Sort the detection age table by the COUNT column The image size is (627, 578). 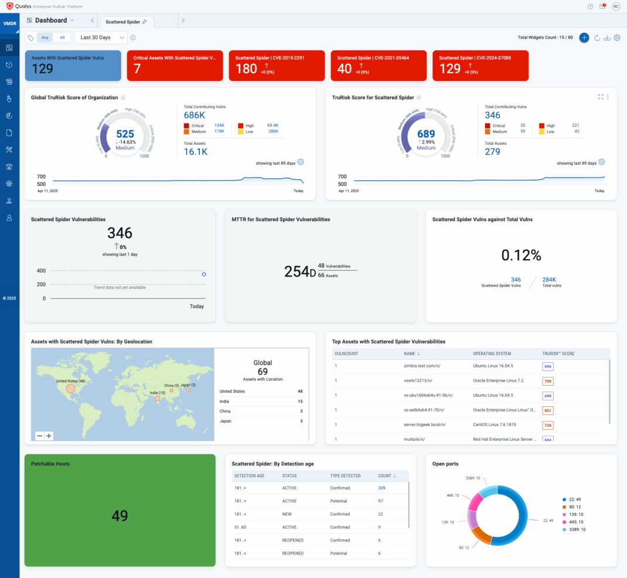tap(387, 476)
